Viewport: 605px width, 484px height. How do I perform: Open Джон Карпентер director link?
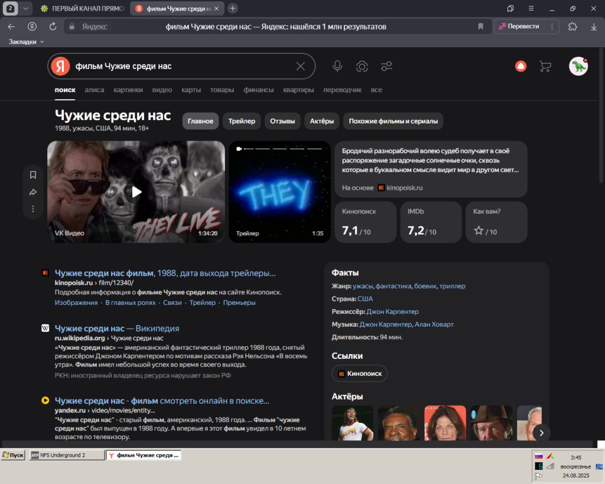coord(392,311)
